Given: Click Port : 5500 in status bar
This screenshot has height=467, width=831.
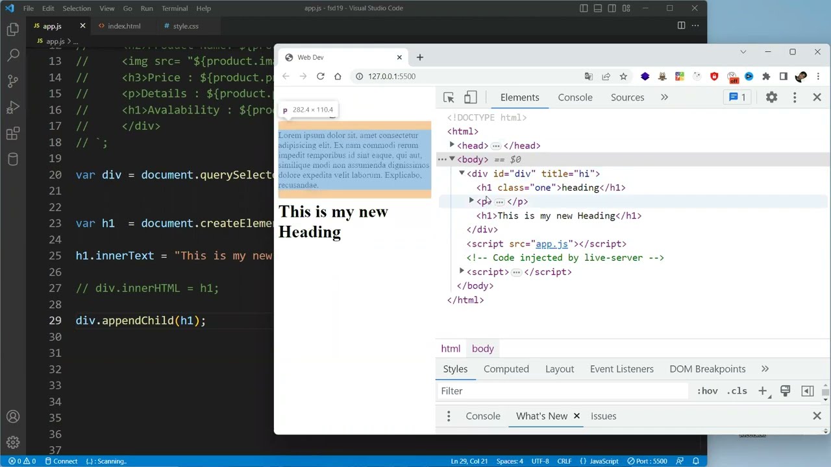Looking at the screenshot, I should 647,461.
